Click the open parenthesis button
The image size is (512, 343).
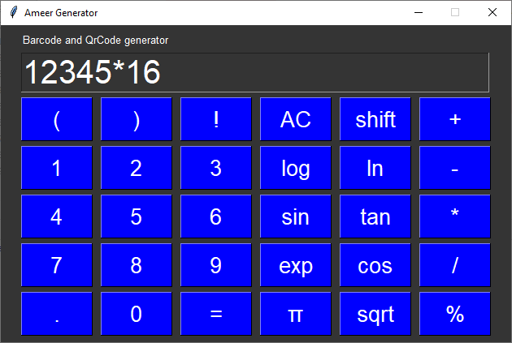pos(57,119)
